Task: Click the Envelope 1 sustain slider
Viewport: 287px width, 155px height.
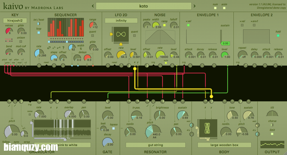Action: [x=221, y=37]
